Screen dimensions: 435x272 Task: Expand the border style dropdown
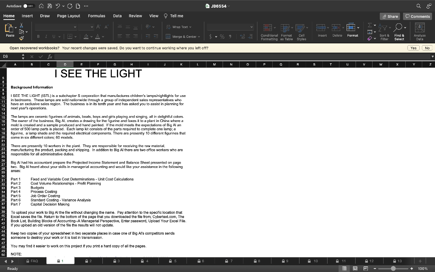tap(76, 37)
